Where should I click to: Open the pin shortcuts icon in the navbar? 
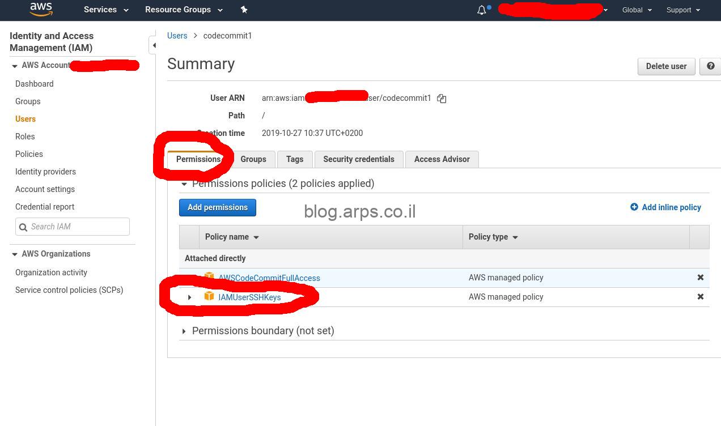coord(244,10)
